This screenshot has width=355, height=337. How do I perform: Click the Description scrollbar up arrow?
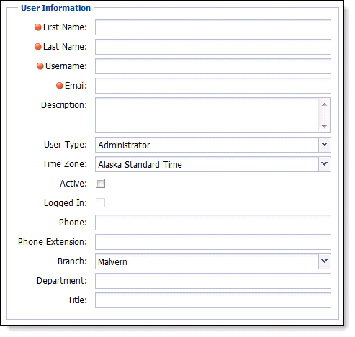pos(324,104)
